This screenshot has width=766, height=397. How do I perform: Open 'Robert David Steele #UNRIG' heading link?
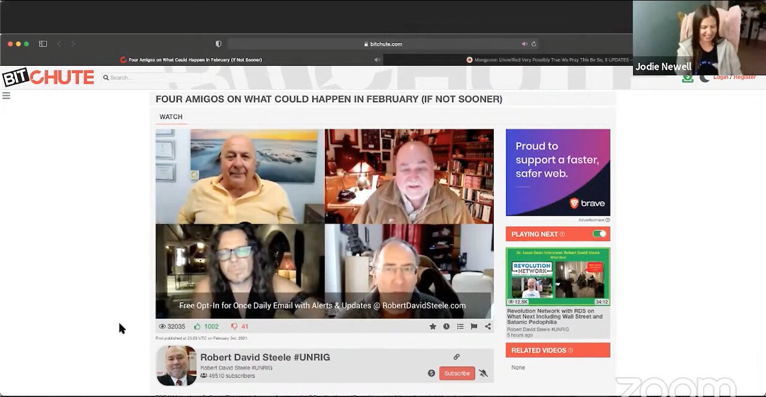(265, 357)
